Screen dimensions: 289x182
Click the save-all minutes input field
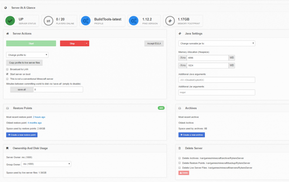pyautogui.click(x=58, y=90)
